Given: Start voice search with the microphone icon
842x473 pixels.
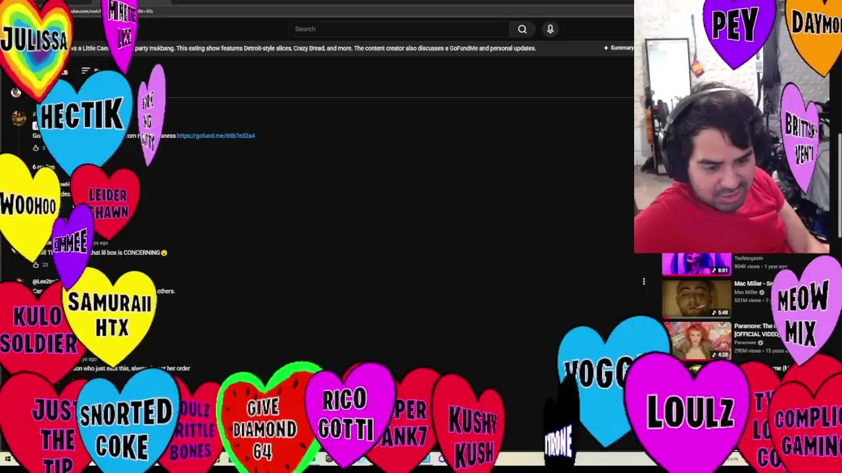Looking at the screenshot, I should point(551,29).
